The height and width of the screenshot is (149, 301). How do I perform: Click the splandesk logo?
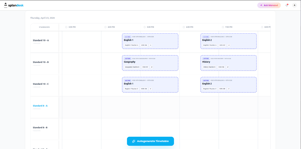pos(14,5)
